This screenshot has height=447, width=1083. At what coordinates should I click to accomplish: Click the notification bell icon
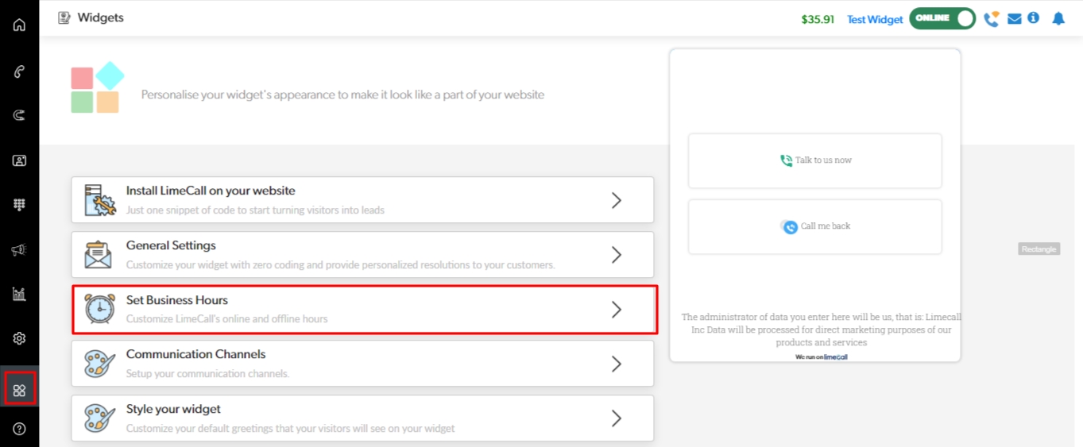1058,19
